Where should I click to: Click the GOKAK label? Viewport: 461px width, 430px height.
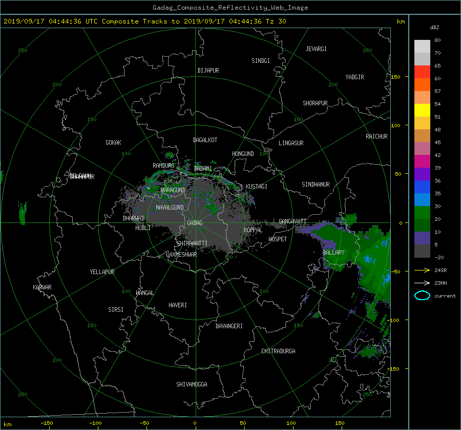pyautogui.click(x=113, y=143)
